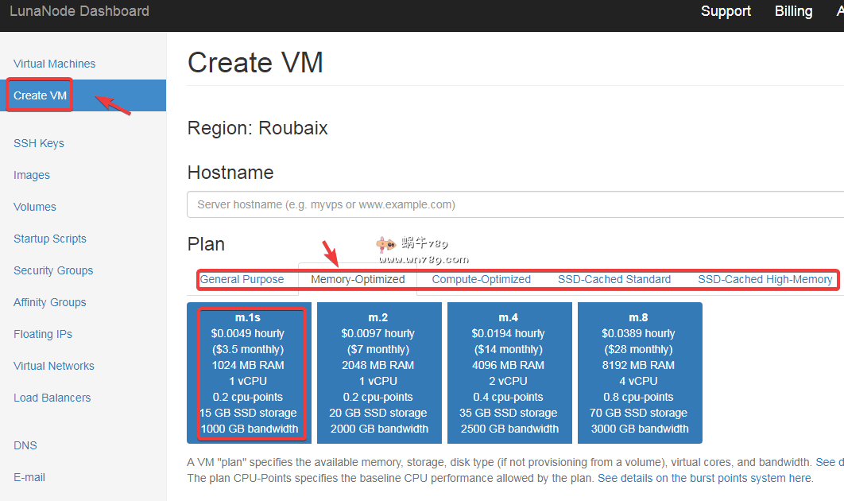844x501 pixels.
Task: Pick the m.8 plan with 8192 MB RAM
Action: tap(640, 373)
